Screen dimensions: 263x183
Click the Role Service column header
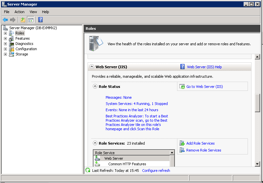pyautogui.click(x=131, y=153)
